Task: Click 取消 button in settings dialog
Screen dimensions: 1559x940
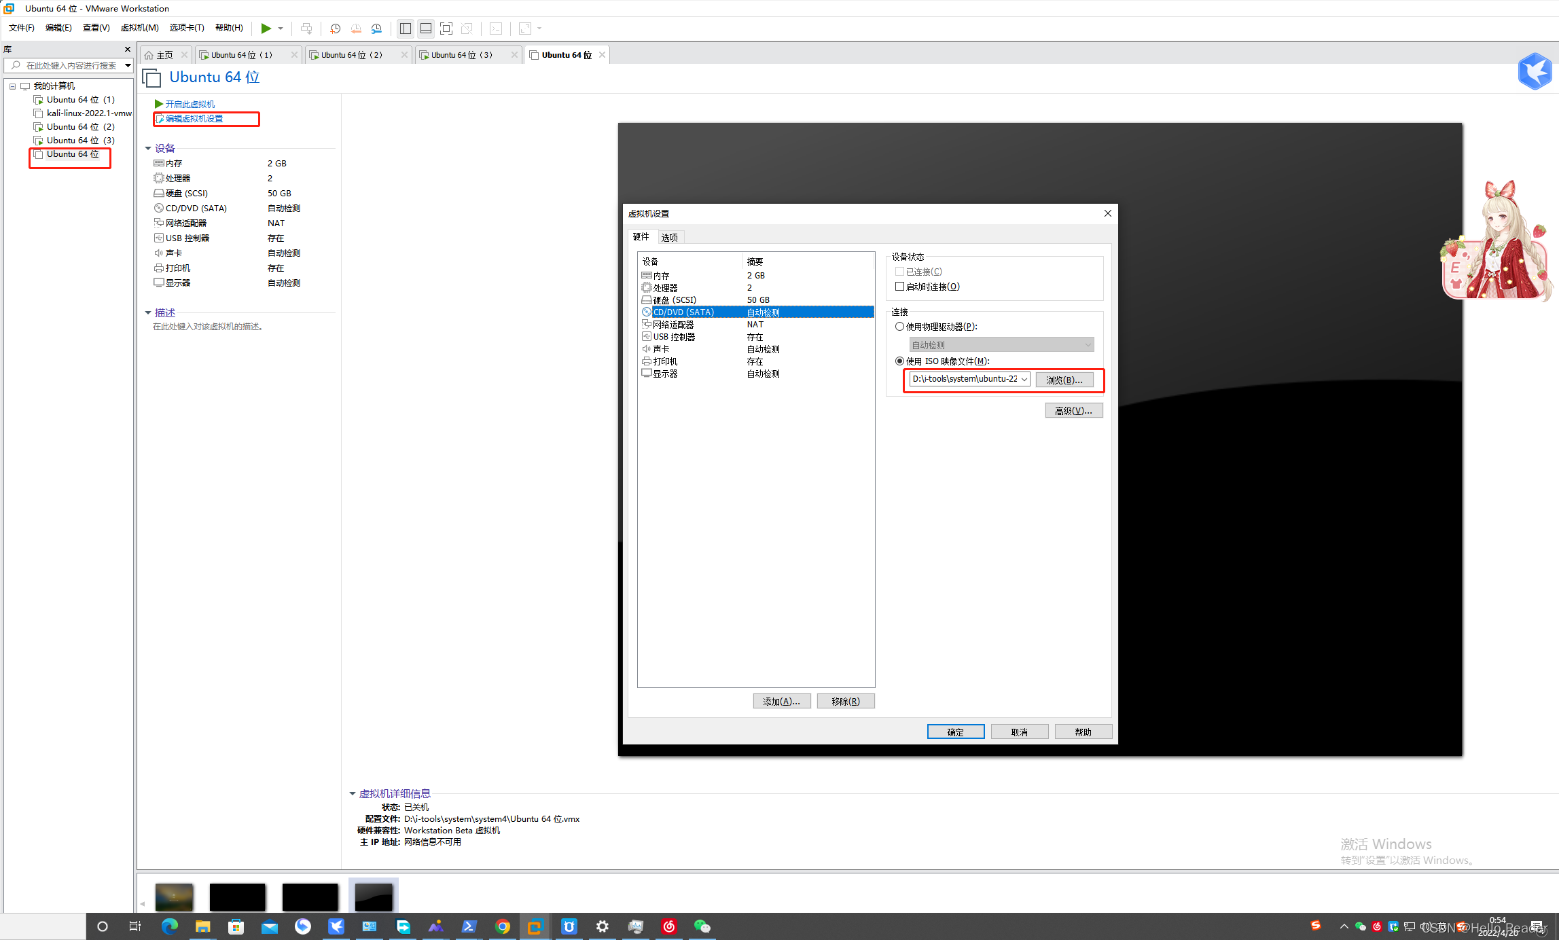Action: pyautogui.click(x=1020, y=731)
